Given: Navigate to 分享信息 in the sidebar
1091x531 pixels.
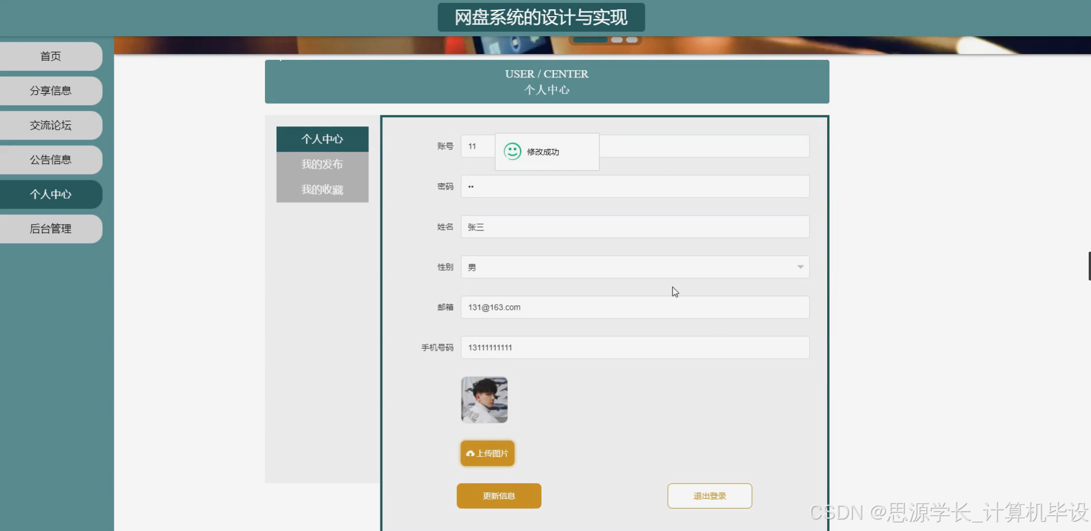Looking at the screenshot, I should [51, 90].
